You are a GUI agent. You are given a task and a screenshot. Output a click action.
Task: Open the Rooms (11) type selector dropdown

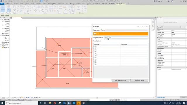coord(168,27)
